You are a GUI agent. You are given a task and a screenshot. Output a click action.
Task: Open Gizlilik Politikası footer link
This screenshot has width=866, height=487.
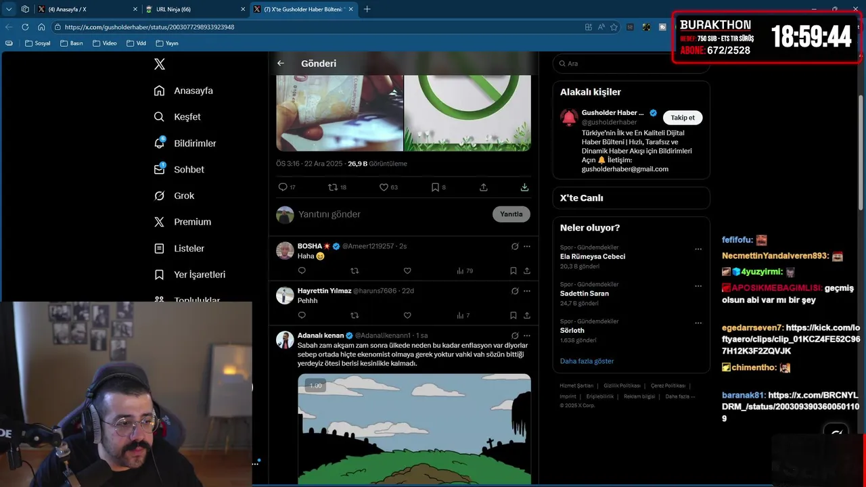pyautogui.click(x=622, y=386)
